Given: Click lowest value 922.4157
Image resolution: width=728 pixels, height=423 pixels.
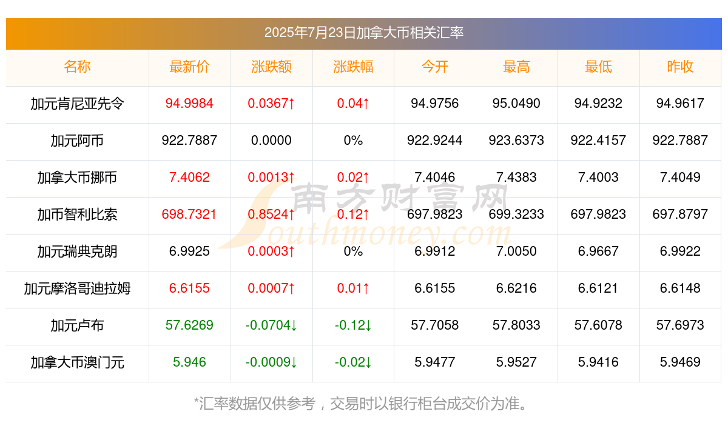Looking at the screenshot, I should 598,141.
